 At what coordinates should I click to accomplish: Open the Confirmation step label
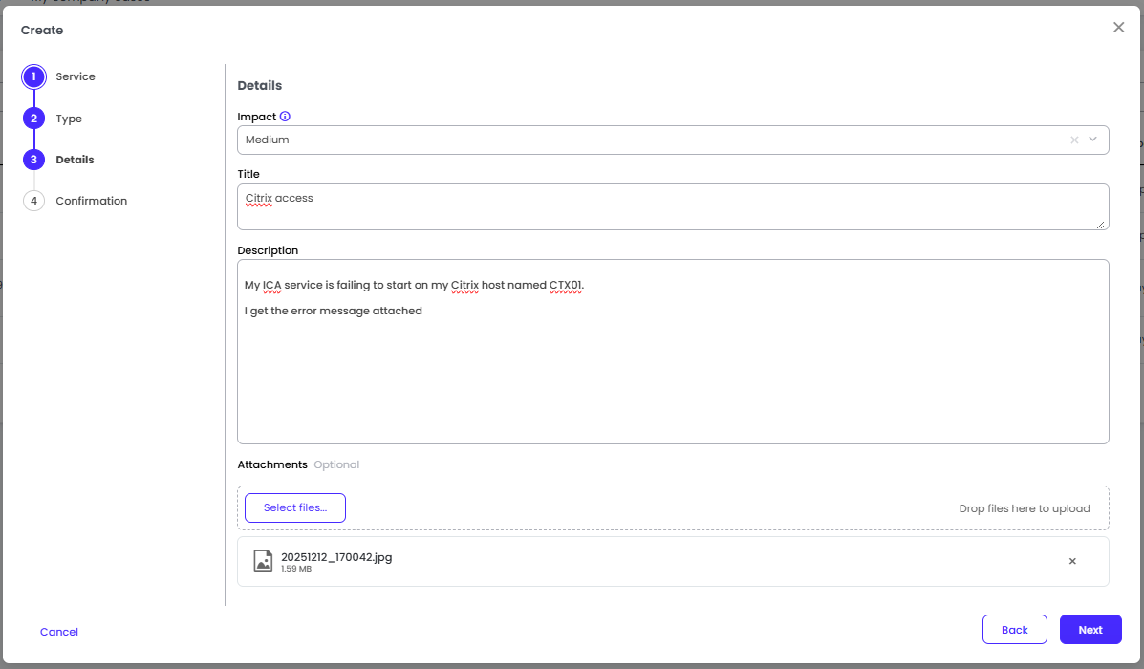tap(91, 201)
